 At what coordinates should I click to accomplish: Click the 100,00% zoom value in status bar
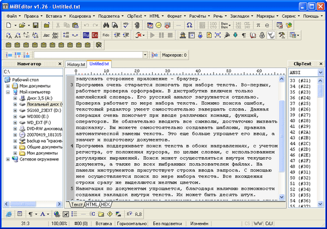[59, 224]
